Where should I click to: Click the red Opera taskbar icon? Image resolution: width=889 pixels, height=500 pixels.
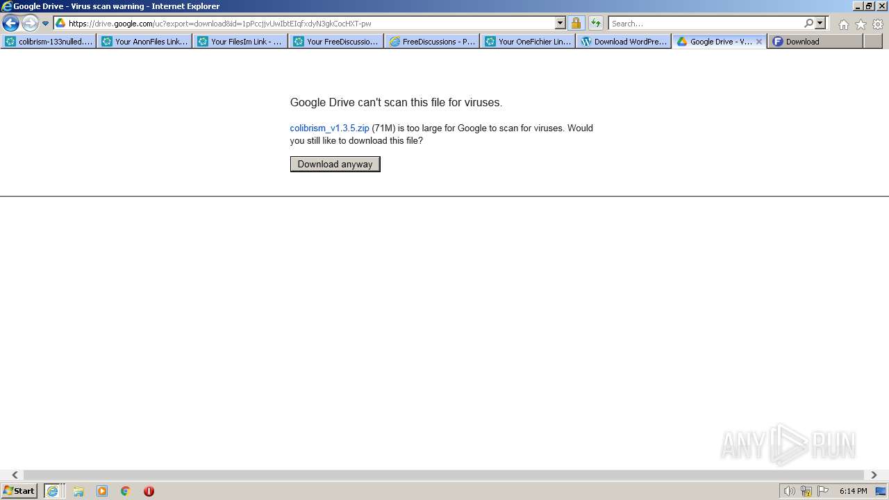(x=149, y=491)
